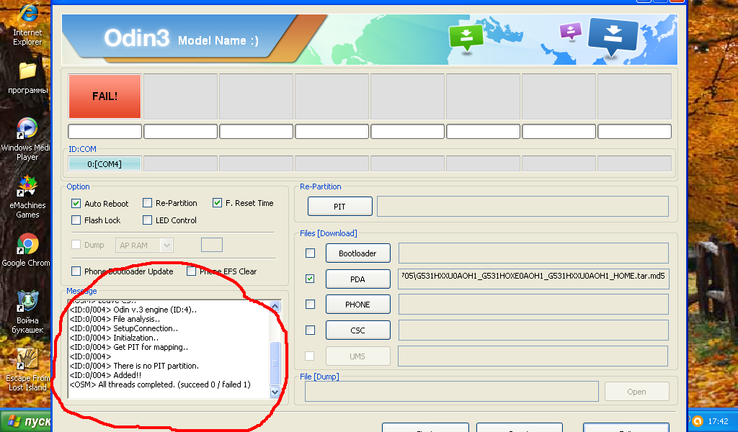
Task: Tick the Bootloader file checkbox
Action: tap(310, 253)
